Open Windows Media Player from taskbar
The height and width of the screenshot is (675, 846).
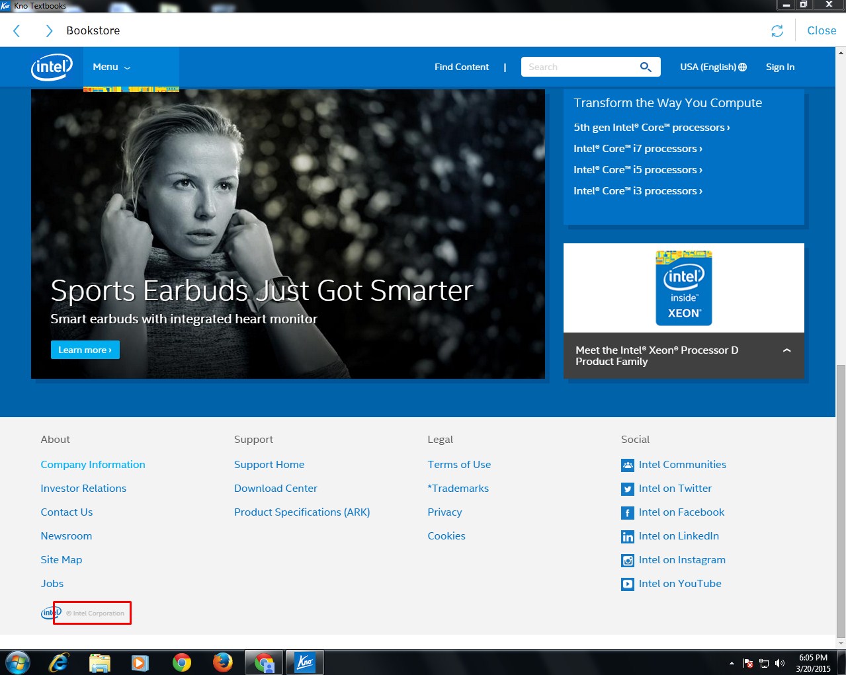(x=140, y=662)
